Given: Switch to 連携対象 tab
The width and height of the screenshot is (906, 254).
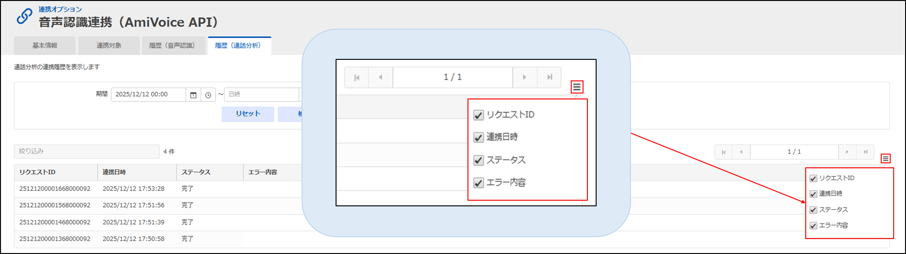Looking at the screenshot, I should 109,46.
